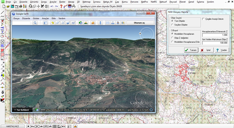The width and height of the screenshot is (234, 128).
Task: Open the Göster menu in Google Earth
Action: (36, 18)
